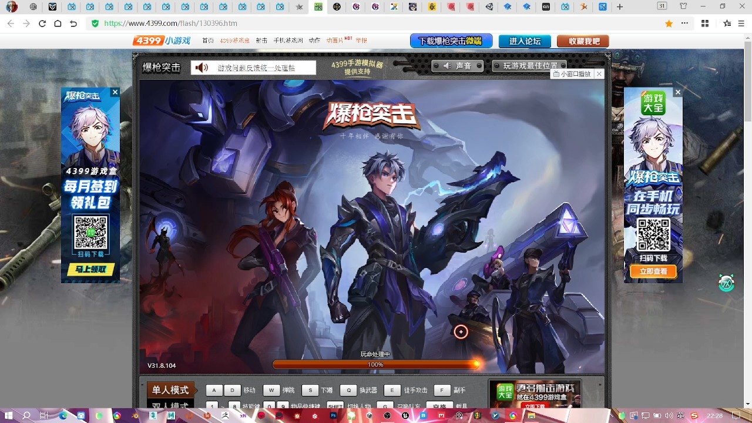
Task: Click the QR code in the left ad
Action: point(90,232)
